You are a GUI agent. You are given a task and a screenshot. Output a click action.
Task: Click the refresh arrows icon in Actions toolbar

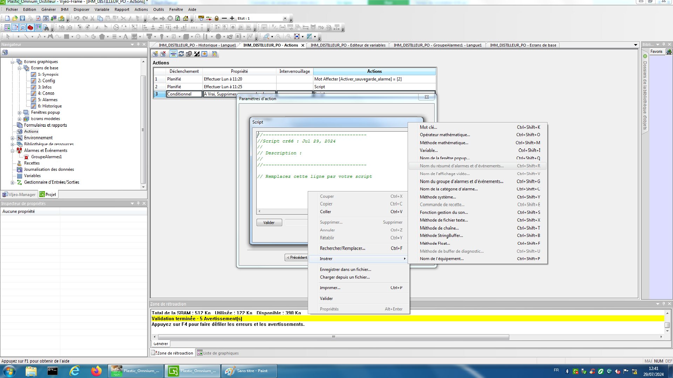click(x=181, y=54)
